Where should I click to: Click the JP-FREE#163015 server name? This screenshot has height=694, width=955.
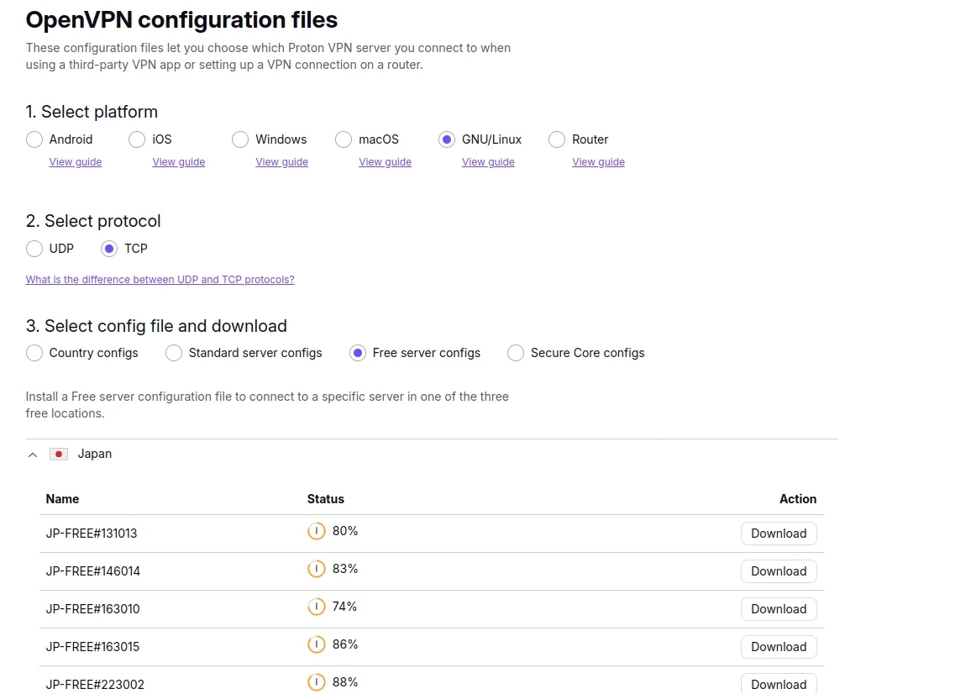[92, 646]
